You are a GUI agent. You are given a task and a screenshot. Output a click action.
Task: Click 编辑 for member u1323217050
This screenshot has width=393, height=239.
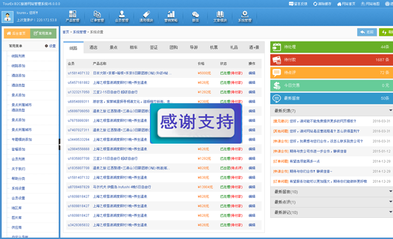[x=252, y=92]
